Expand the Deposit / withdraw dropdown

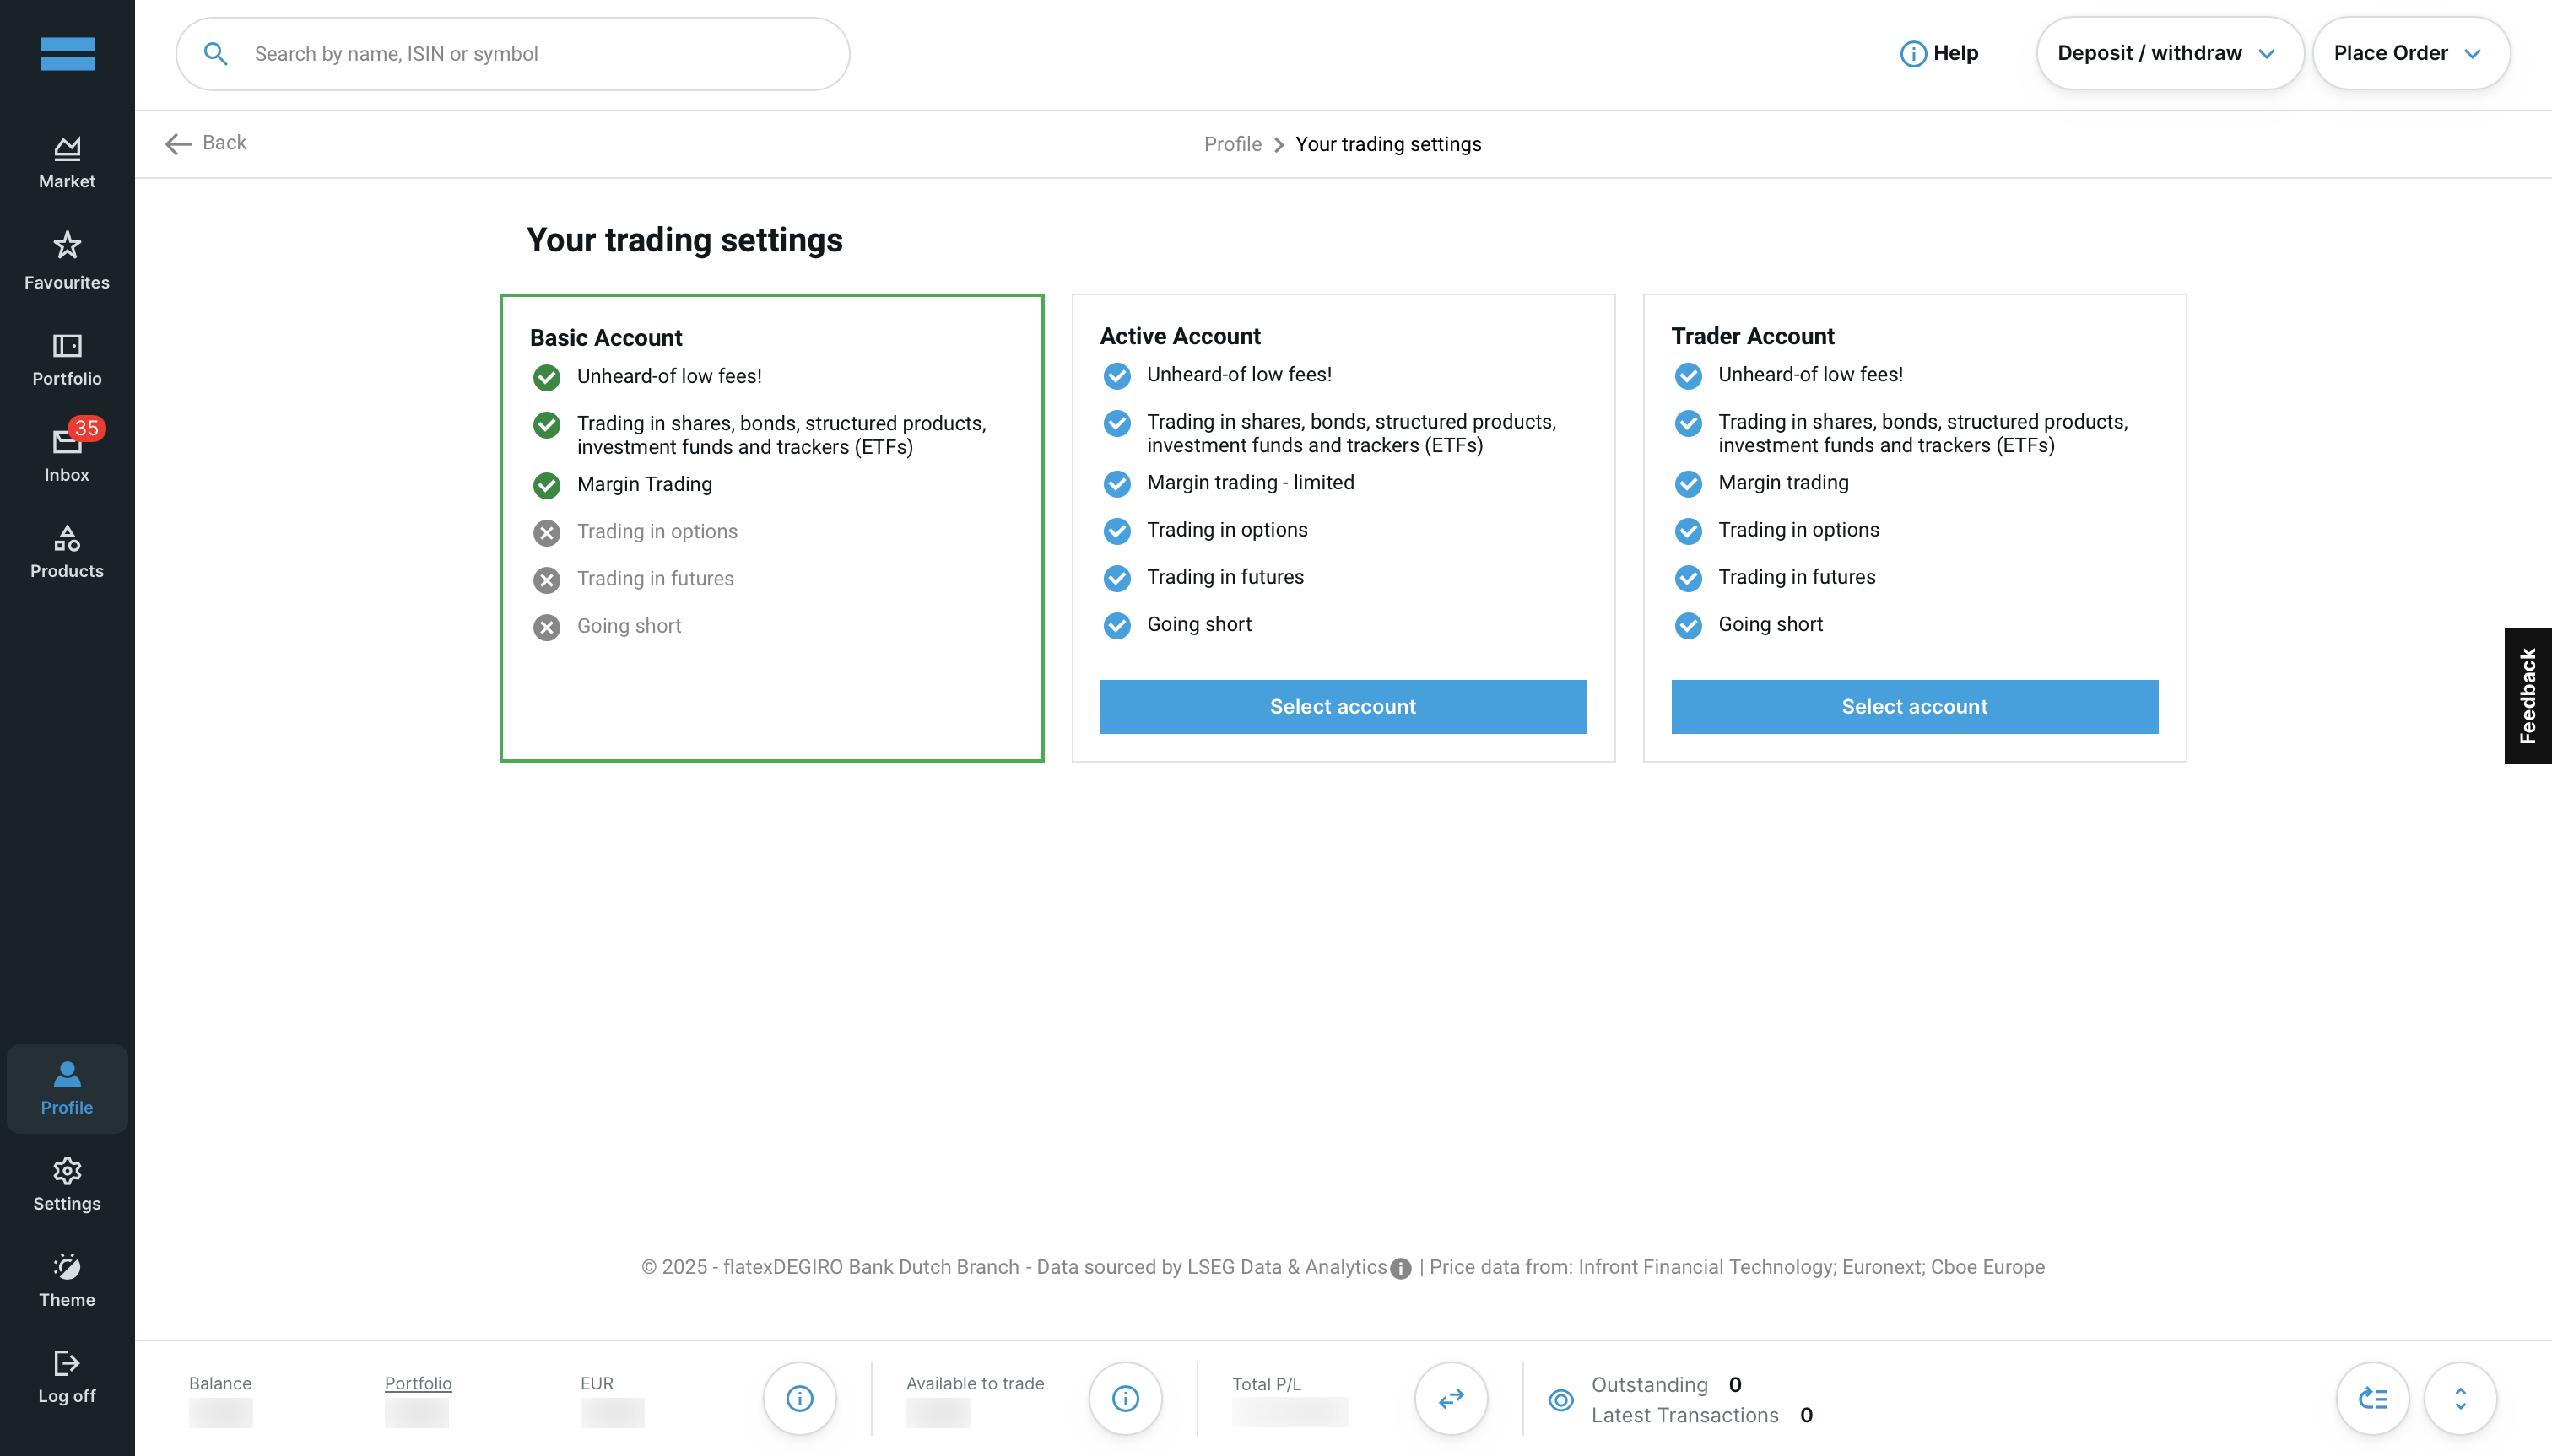[x=2169, y=53]
